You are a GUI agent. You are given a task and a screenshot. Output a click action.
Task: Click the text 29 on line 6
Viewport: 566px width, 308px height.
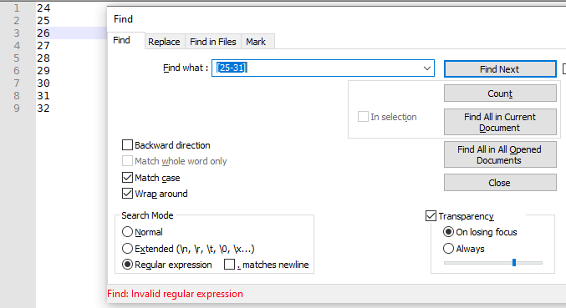[x=43, y=71]
